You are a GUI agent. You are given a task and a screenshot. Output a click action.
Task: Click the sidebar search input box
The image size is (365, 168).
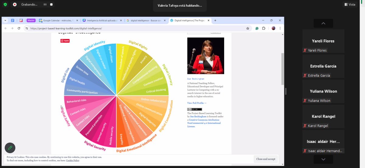point(199,32)
